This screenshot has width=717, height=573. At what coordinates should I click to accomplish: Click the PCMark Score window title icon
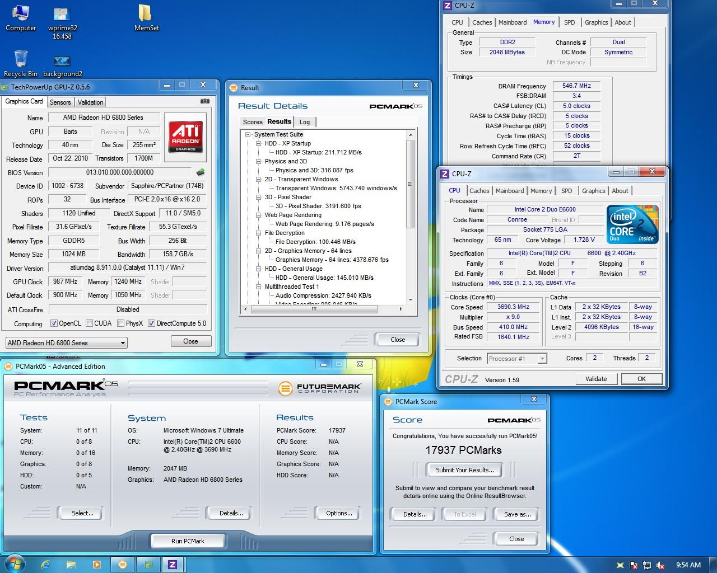388,401
